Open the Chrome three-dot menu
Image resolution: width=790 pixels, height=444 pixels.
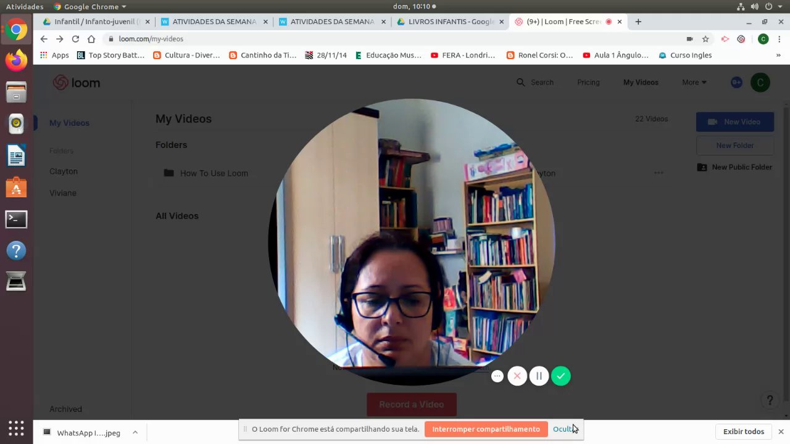780,39
